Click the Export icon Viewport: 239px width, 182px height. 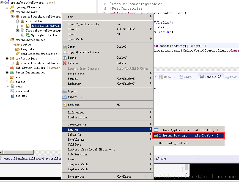(65, 97)
